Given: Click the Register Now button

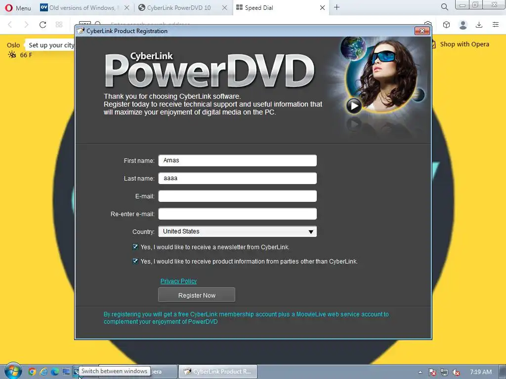Looking at the screenshot, I should click(197, 295).
